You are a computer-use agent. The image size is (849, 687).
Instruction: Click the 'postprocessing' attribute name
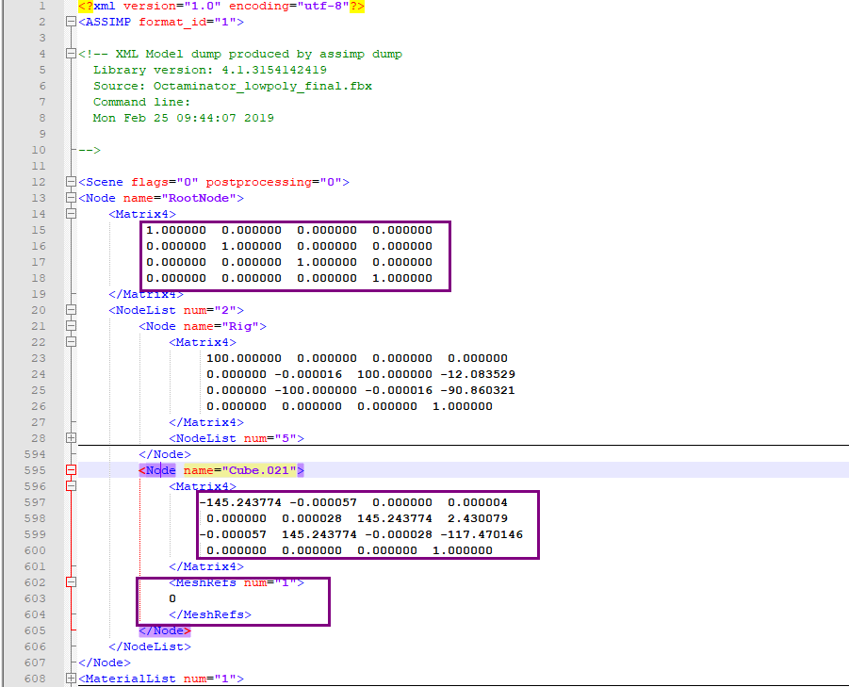coord(259,182)
